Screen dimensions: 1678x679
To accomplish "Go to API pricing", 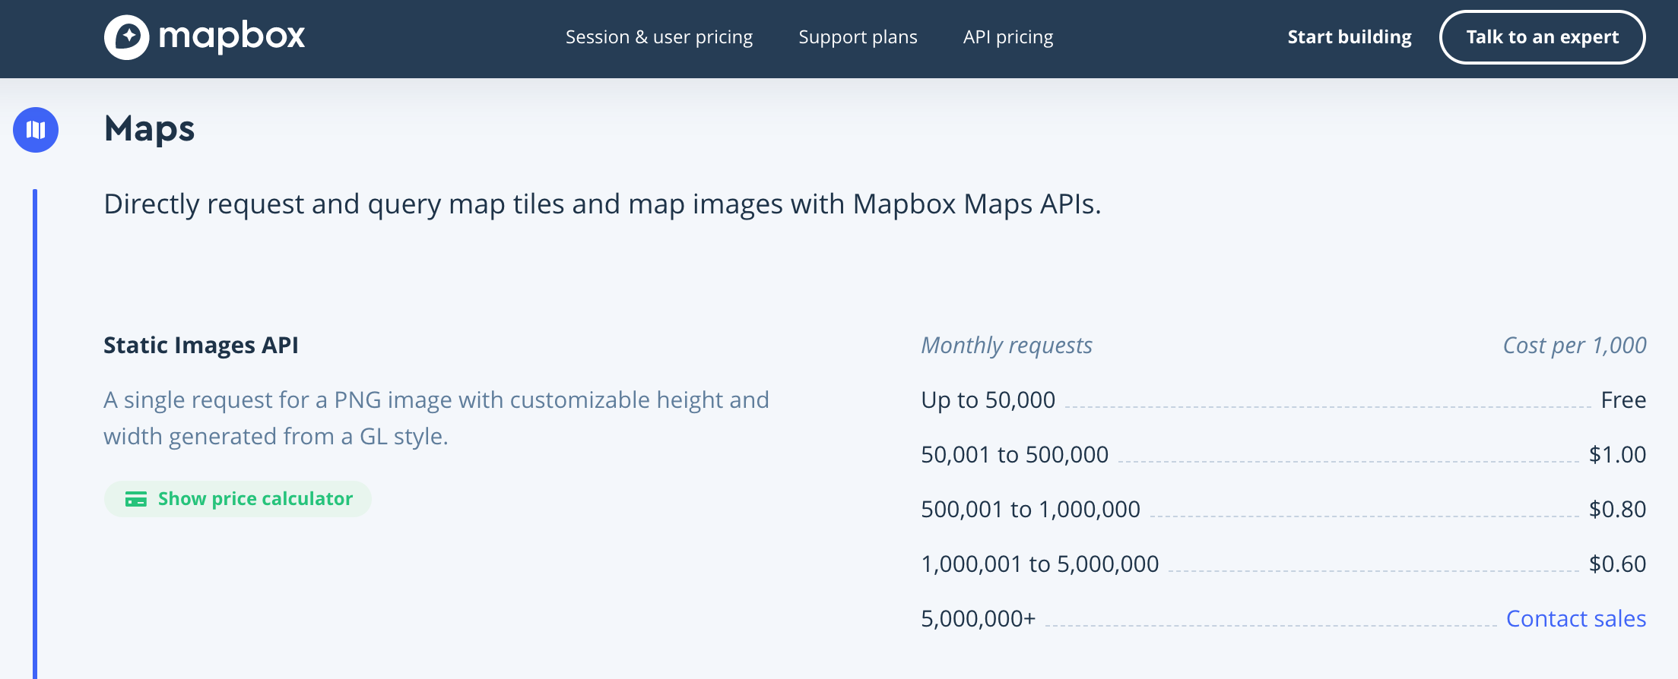I will point(1008,37).
